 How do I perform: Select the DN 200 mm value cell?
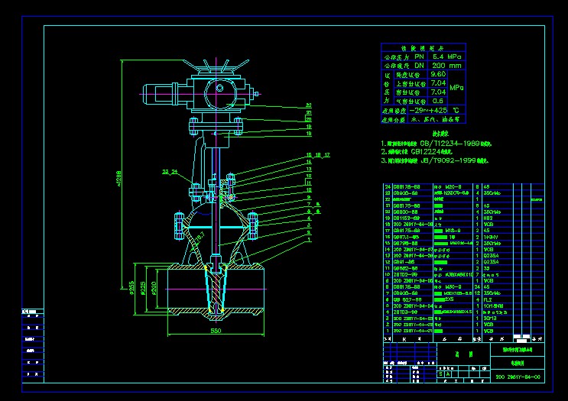pos(446,66)
